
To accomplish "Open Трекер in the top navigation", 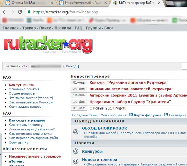I will 29,28.
